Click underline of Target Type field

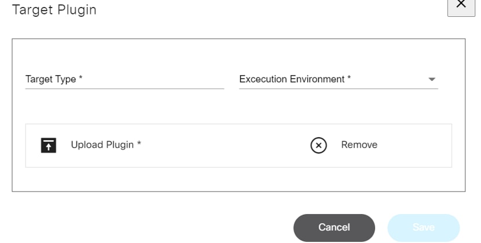[124, 89]
